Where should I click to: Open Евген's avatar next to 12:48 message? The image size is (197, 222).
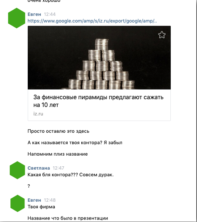tap(17, 203)
